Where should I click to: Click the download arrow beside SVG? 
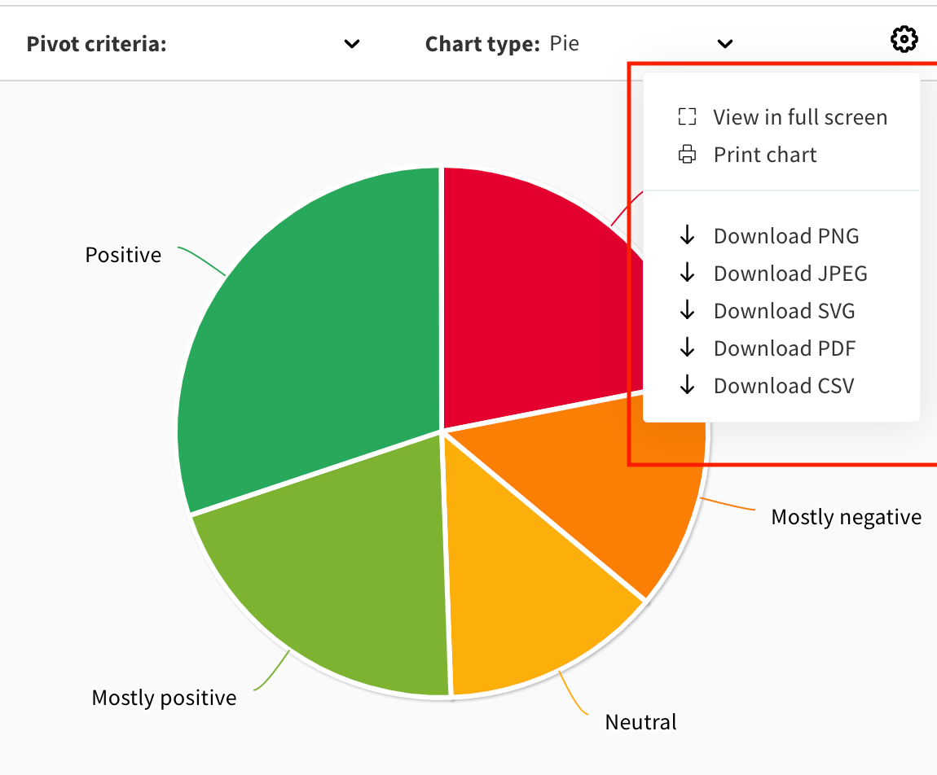(687, 311)
